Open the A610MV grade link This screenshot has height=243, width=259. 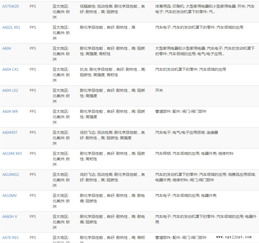[x=10, y=195]
